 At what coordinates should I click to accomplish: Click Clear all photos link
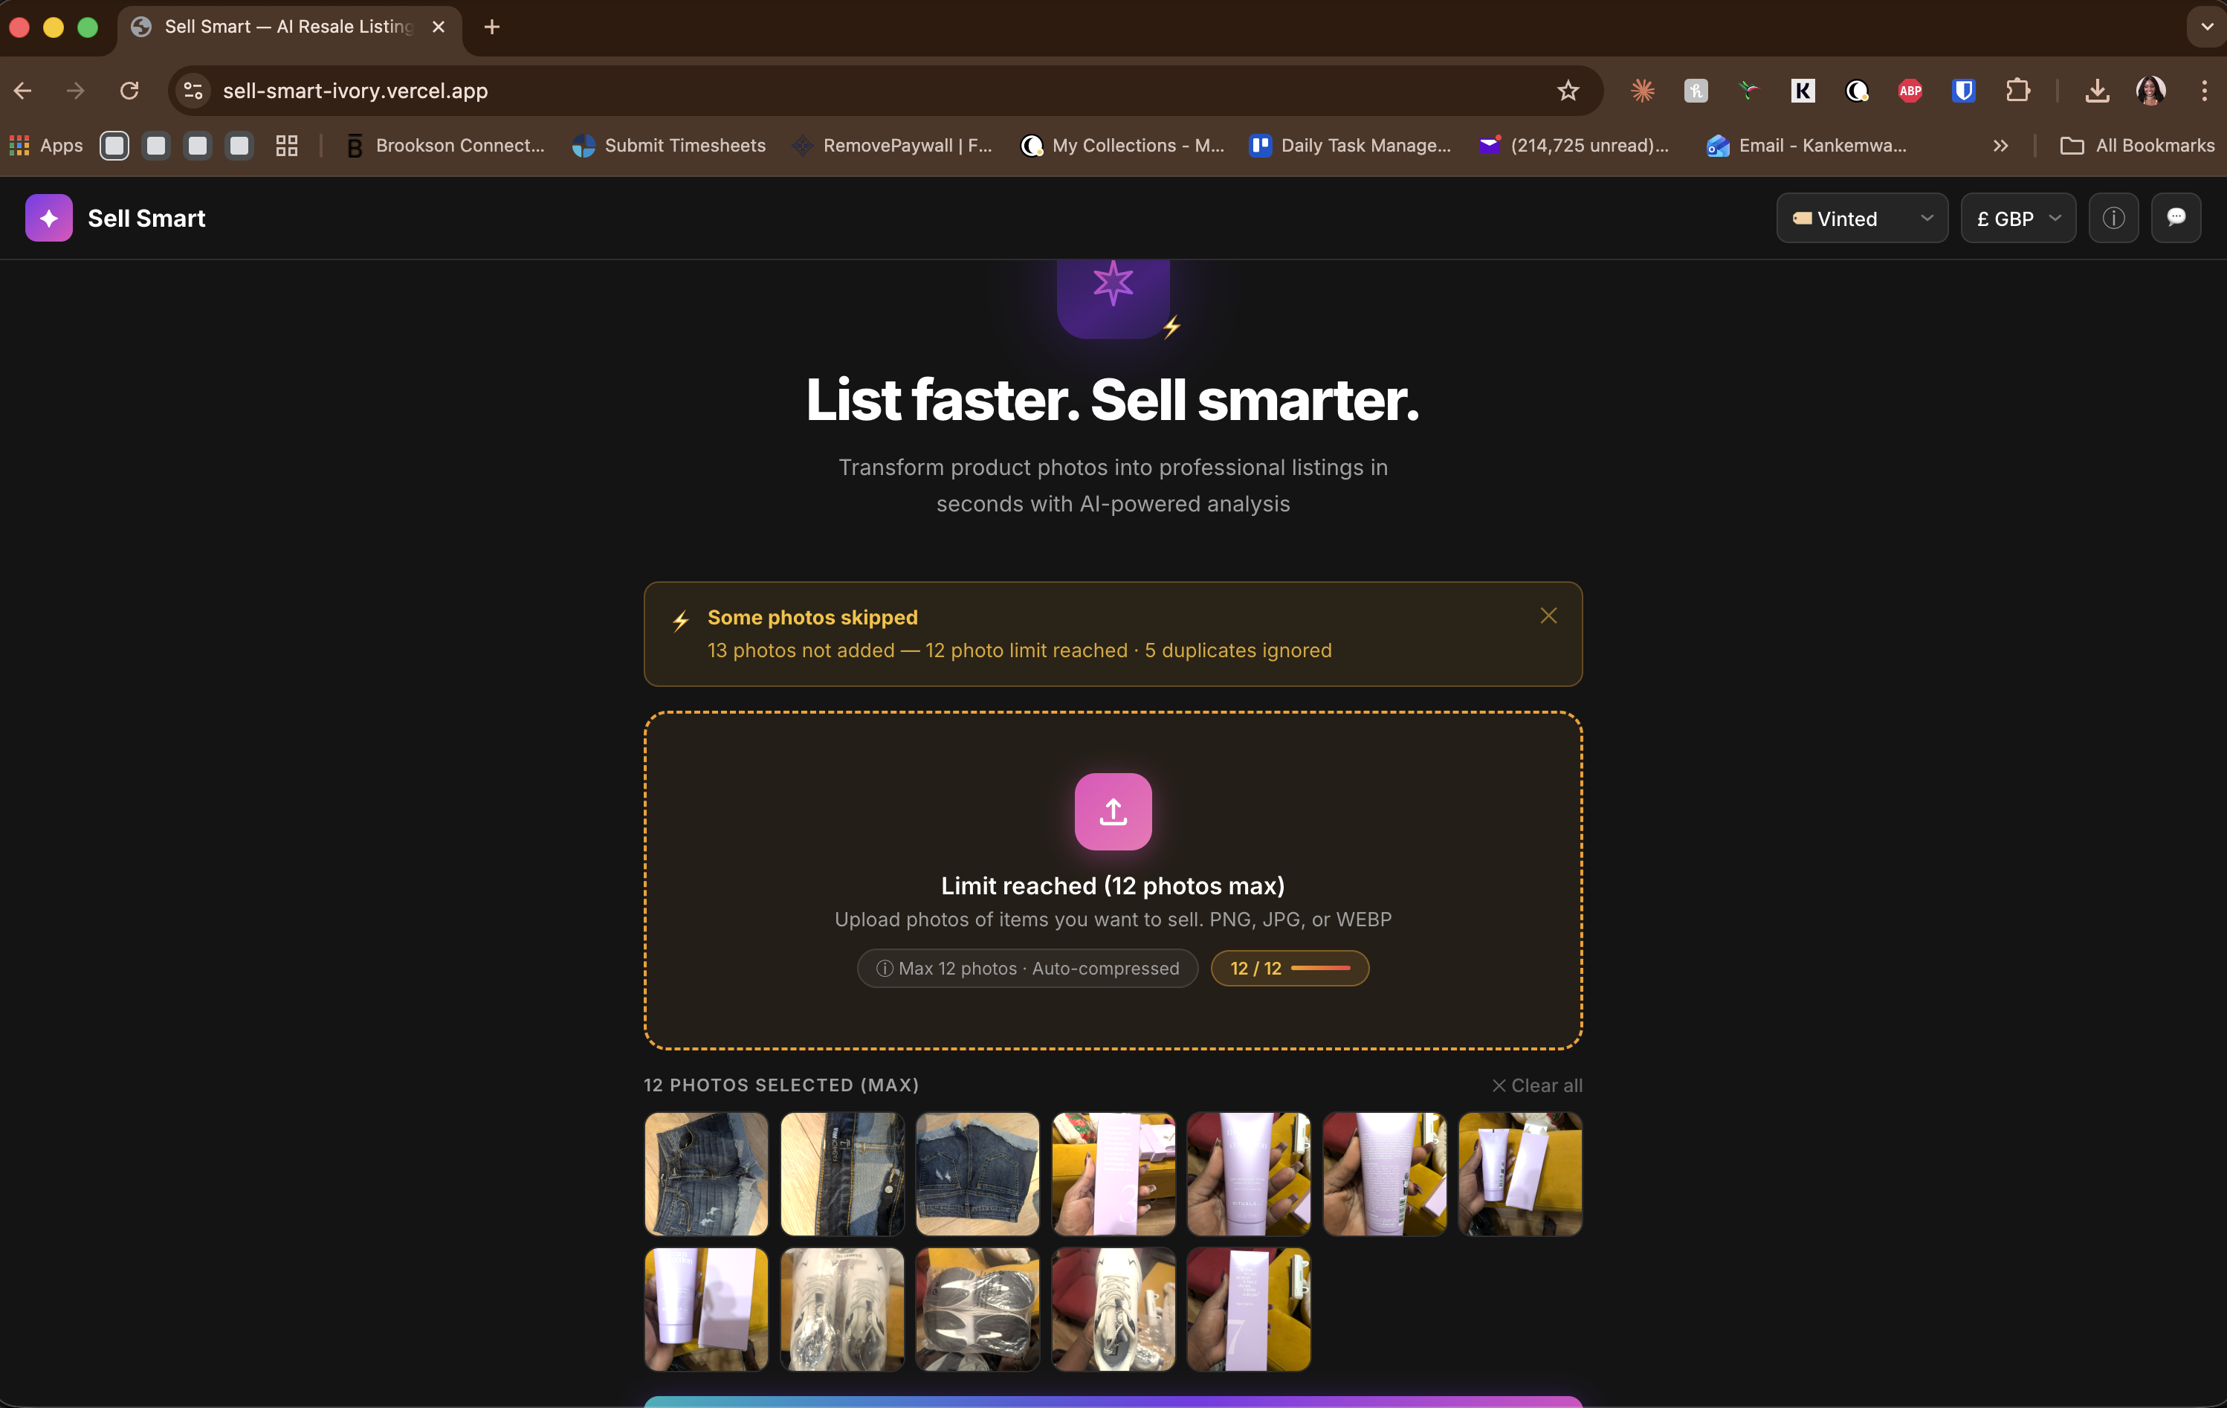pos(1537,1085)
